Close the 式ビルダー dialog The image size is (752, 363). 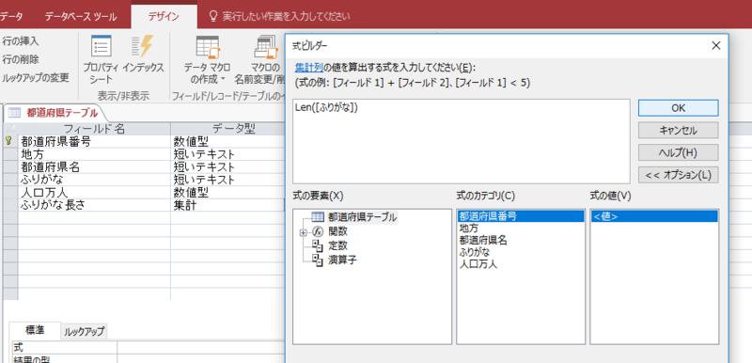click(715, 46)
